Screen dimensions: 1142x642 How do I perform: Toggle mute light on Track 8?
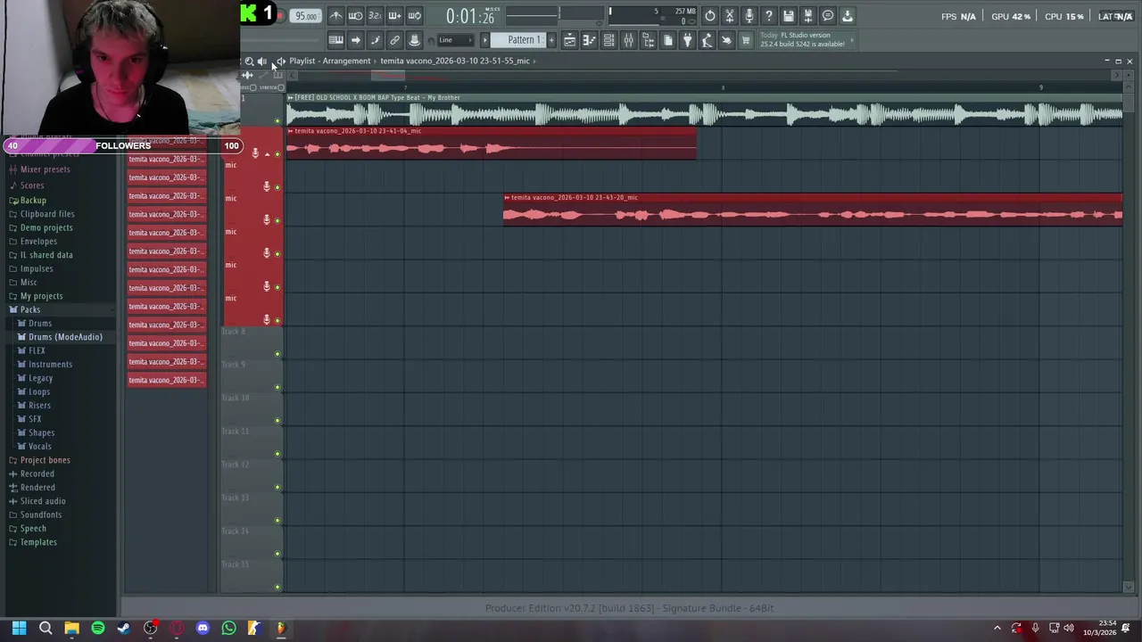277,354
